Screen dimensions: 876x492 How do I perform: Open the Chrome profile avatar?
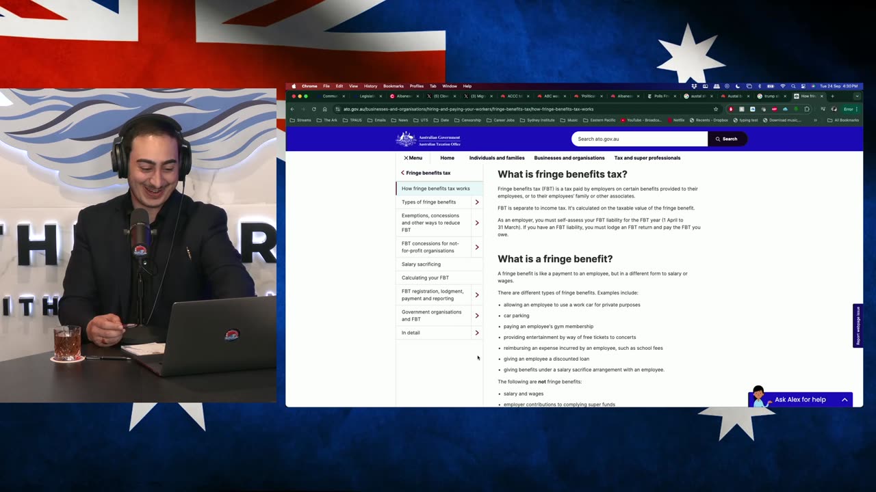click(x=834, y=109)
